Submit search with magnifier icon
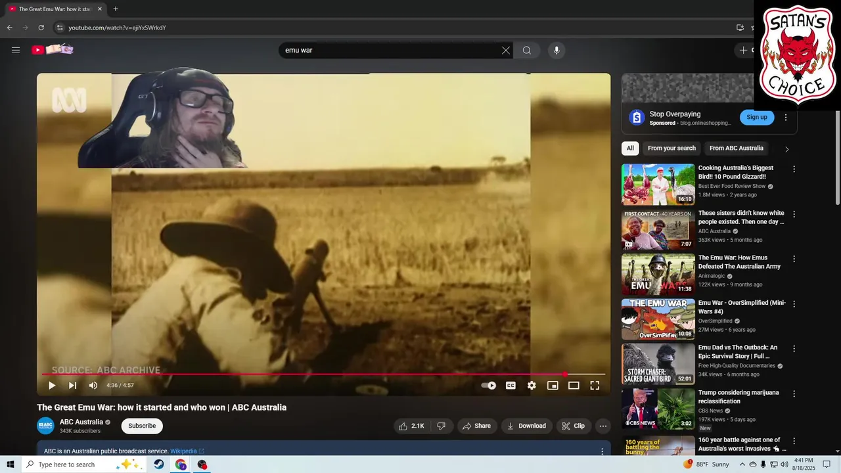 pyautogui.click(x=527, y=50)
